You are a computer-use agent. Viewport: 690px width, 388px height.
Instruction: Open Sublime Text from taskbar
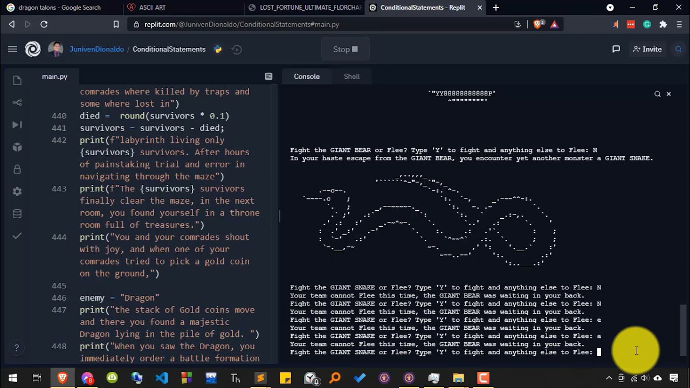260,378
